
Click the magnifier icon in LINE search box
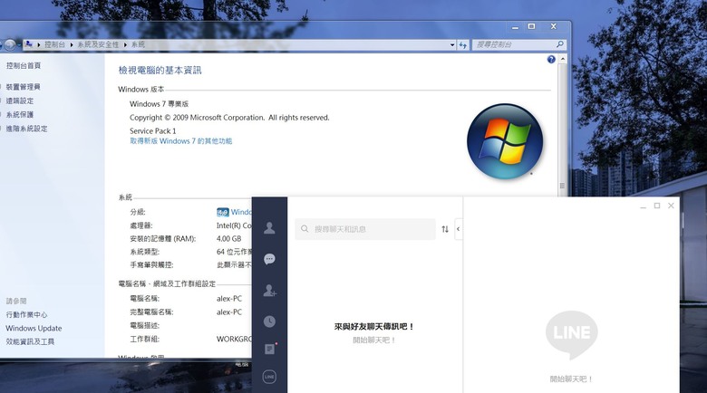[x=305, y=229]
